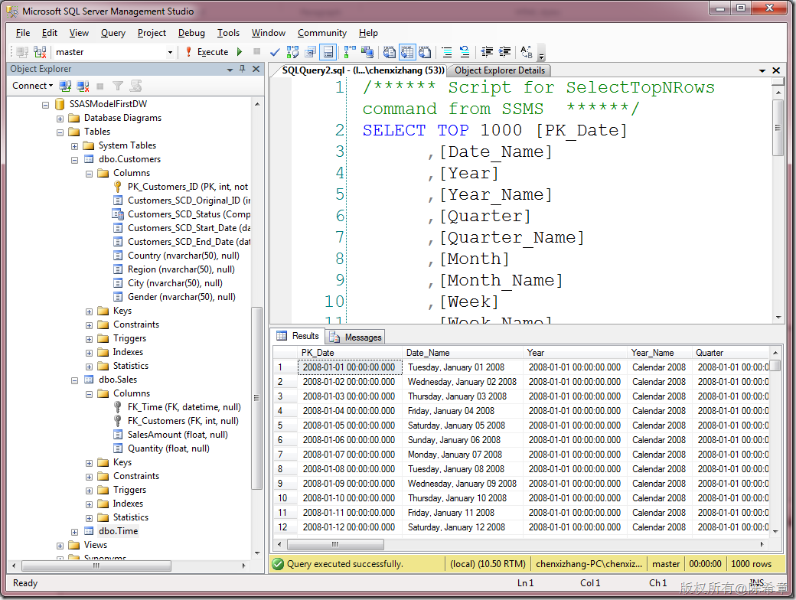The width and height of the screenshot is (796, 600).
Task: Click the Change Connection toolbar icon
Action: pyautogui.click(x=40, y=52)
